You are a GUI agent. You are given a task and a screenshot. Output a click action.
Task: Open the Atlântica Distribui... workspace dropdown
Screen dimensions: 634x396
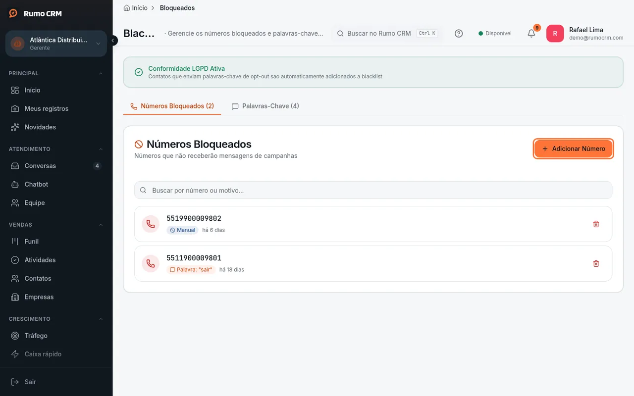[x=56, y=44]
